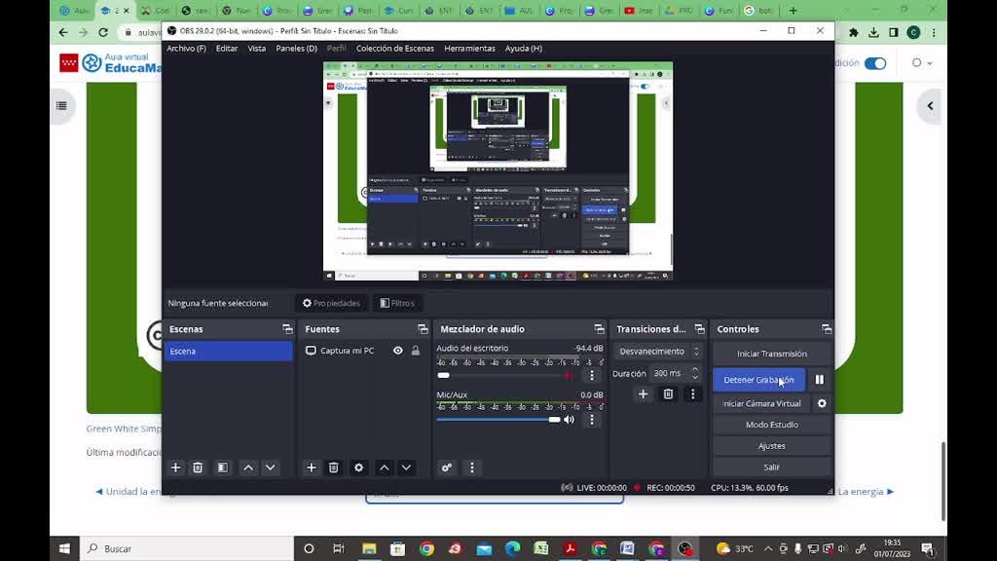The image size is (997, 561).
Task: Open source properties gear in Fuentes panel
Action: point(358,467)
